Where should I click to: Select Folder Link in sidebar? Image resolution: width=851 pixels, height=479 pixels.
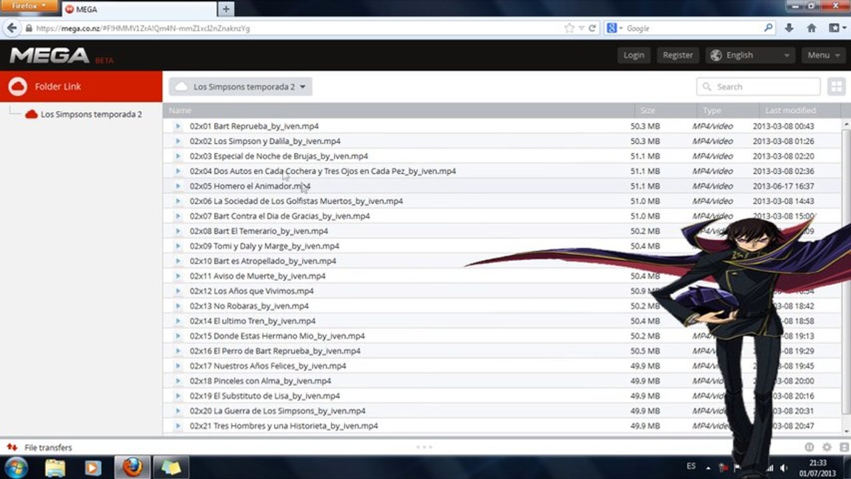pyautogui.click(x=81, y=86)
